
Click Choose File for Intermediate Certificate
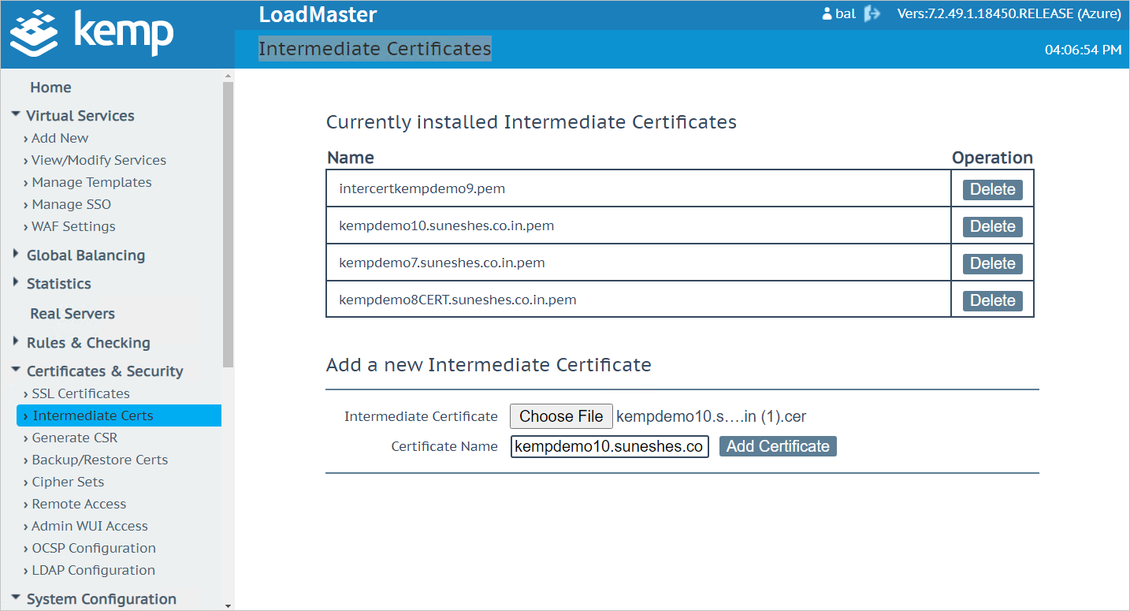[x=560, y=415]
